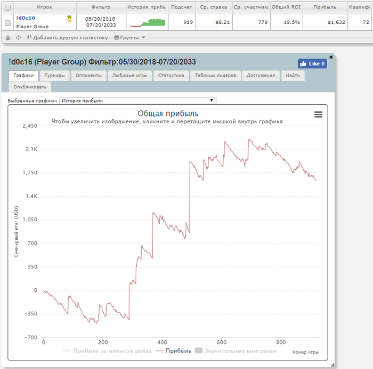Go to the Достижения tab
The width and height of the screenshot is (373, 369).
click(x=261, y=76)
